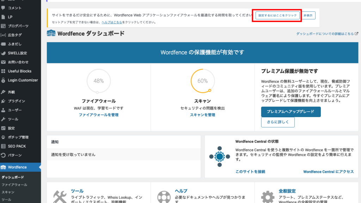
Task: Click the ツール wrench icon in sidebar
Action: (x=3, y=119)
